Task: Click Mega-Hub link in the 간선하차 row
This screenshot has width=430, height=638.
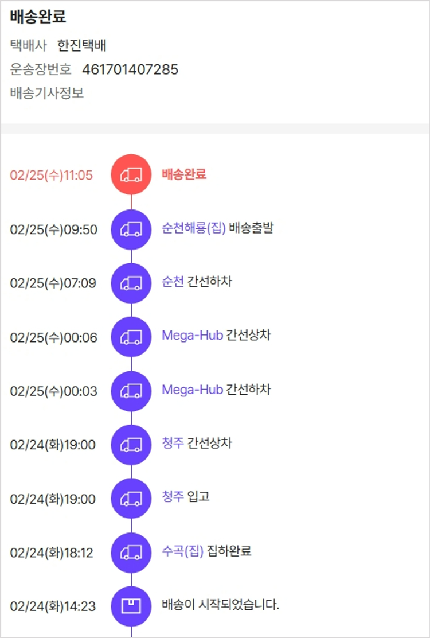Action: [x=192, y=390]
